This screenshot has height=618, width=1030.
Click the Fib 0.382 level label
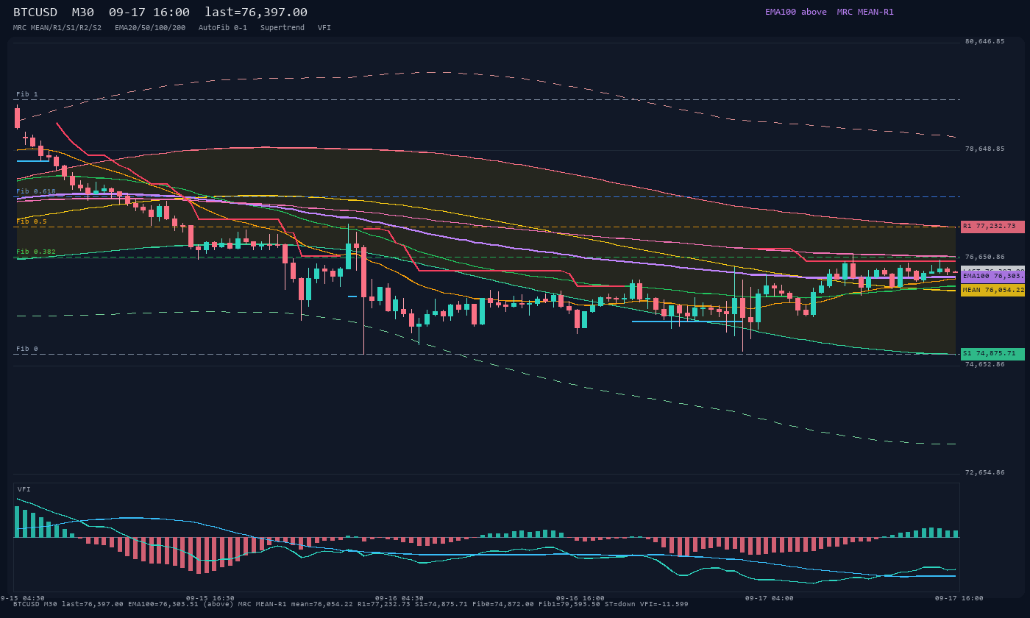click(36, 252)
